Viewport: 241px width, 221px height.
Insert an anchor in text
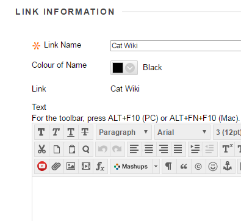pos(228,166)
